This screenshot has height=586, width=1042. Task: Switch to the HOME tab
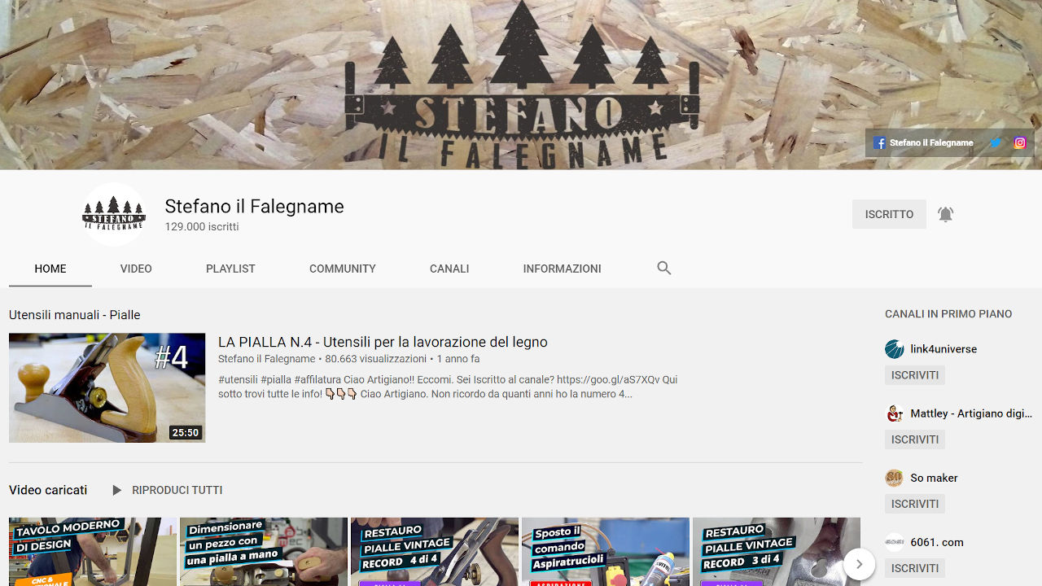tap(50, 269)
